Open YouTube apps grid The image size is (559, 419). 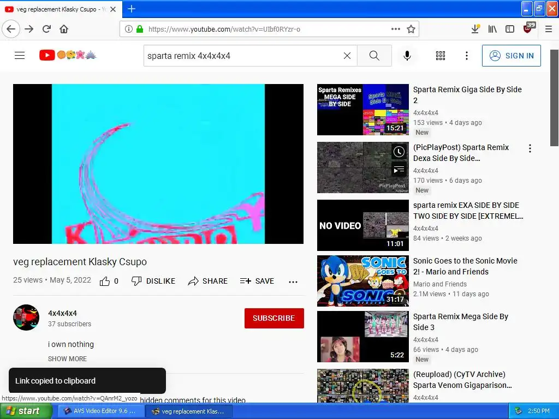point(441,56)
